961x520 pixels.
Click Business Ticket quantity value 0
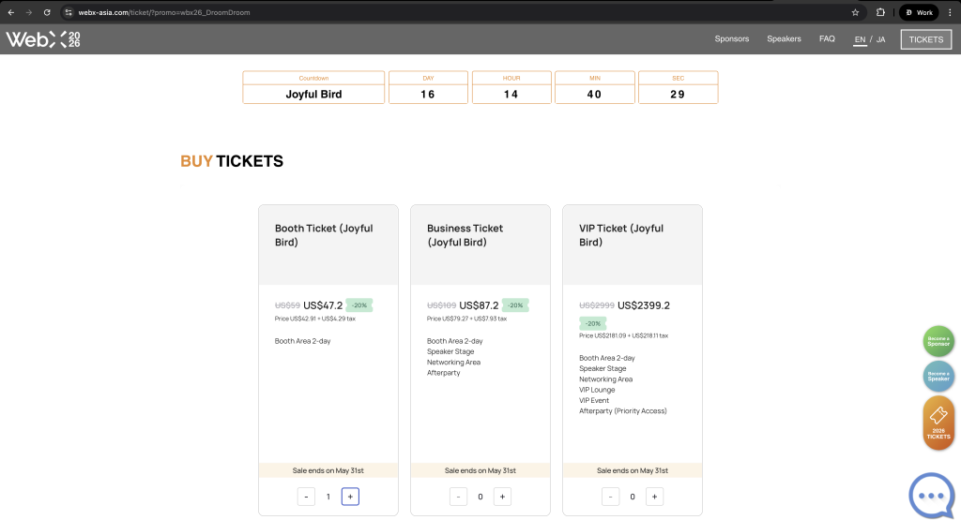pyautogui.click(x=480, y=497)
